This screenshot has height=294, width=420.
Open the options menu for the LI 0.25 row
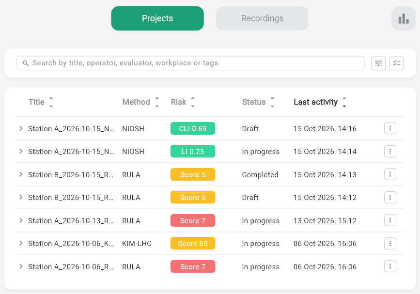click(390, 151)
